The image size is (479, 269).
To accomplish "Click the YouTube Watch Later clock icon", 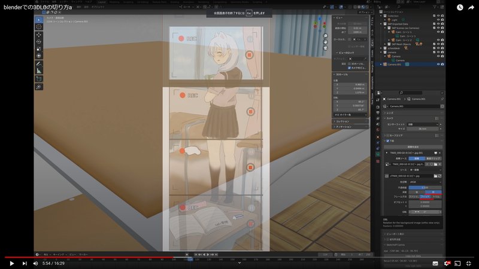I will coord(460,8).
